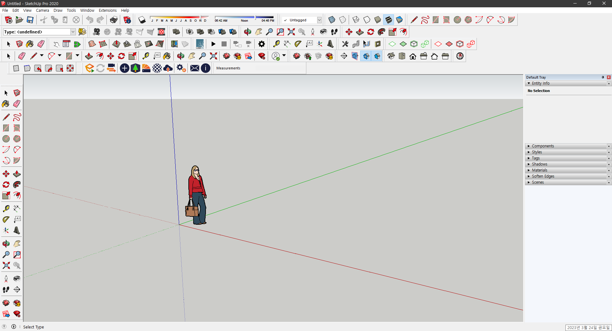Open the Camera menu

click(42, 10)
